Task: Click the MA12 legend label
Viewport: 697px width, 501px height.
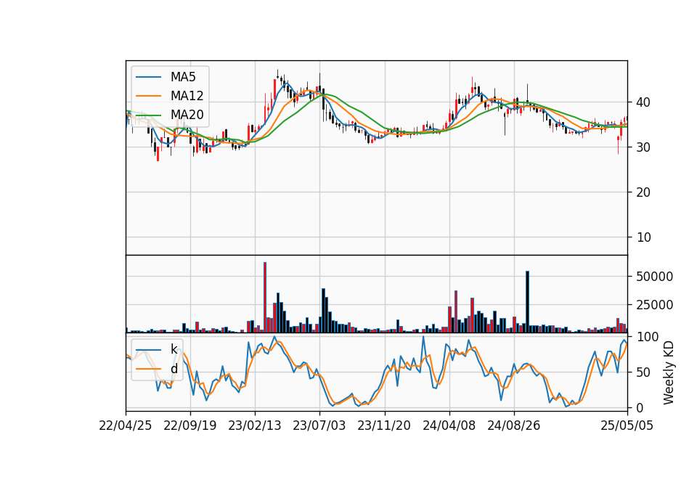Action: click(x=187, y=96)
